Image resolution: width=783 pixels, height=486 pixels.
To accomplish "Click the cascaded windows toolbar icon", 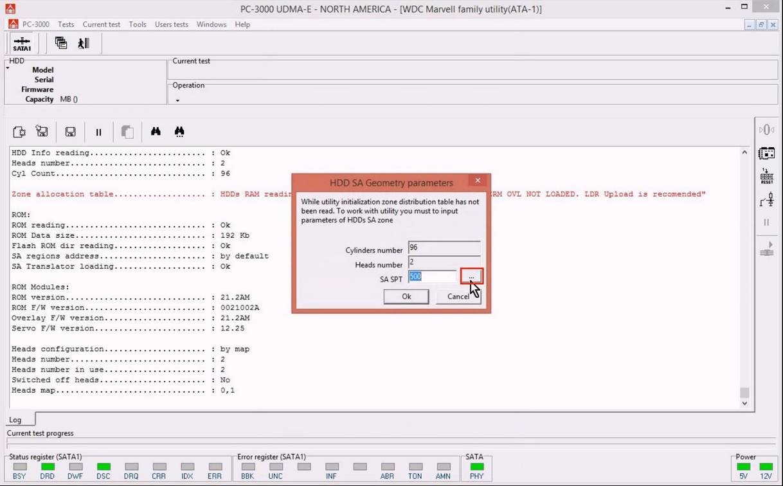I will point(61,43).
